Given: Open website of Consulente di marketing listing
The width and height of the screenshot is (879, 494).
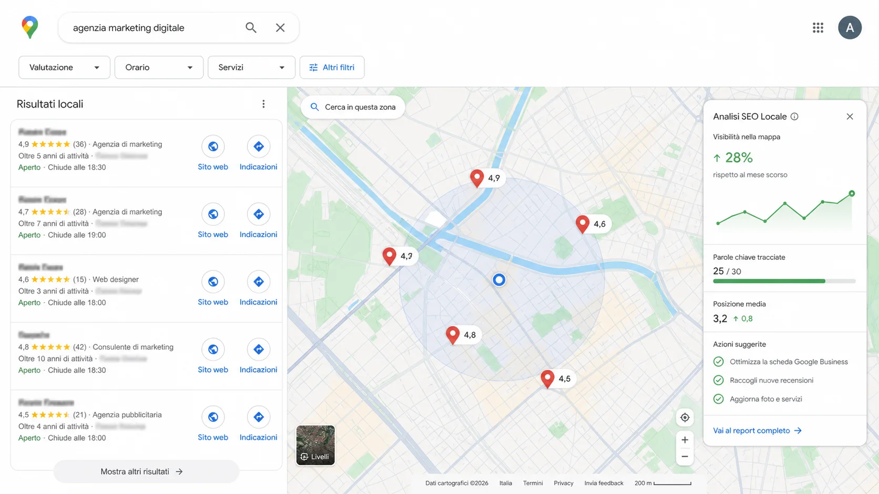Looking at the screenshot, I should pos(213,356).
